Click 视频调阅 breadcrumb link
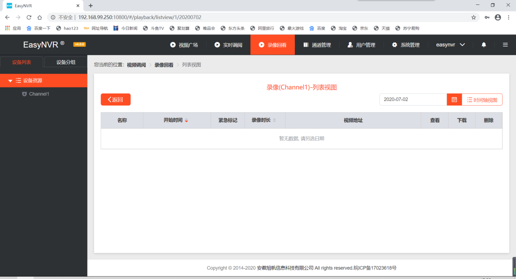516x279 pixels. tap(136, 65)
